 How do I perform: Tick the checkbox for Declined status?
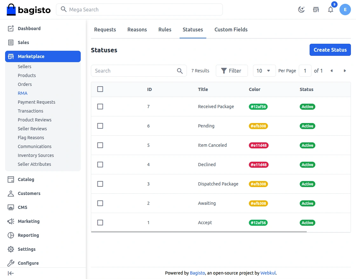coord(100,165)
